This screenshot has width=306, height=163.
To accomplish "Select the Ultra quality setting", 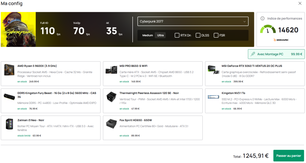I will pos(160,35).
